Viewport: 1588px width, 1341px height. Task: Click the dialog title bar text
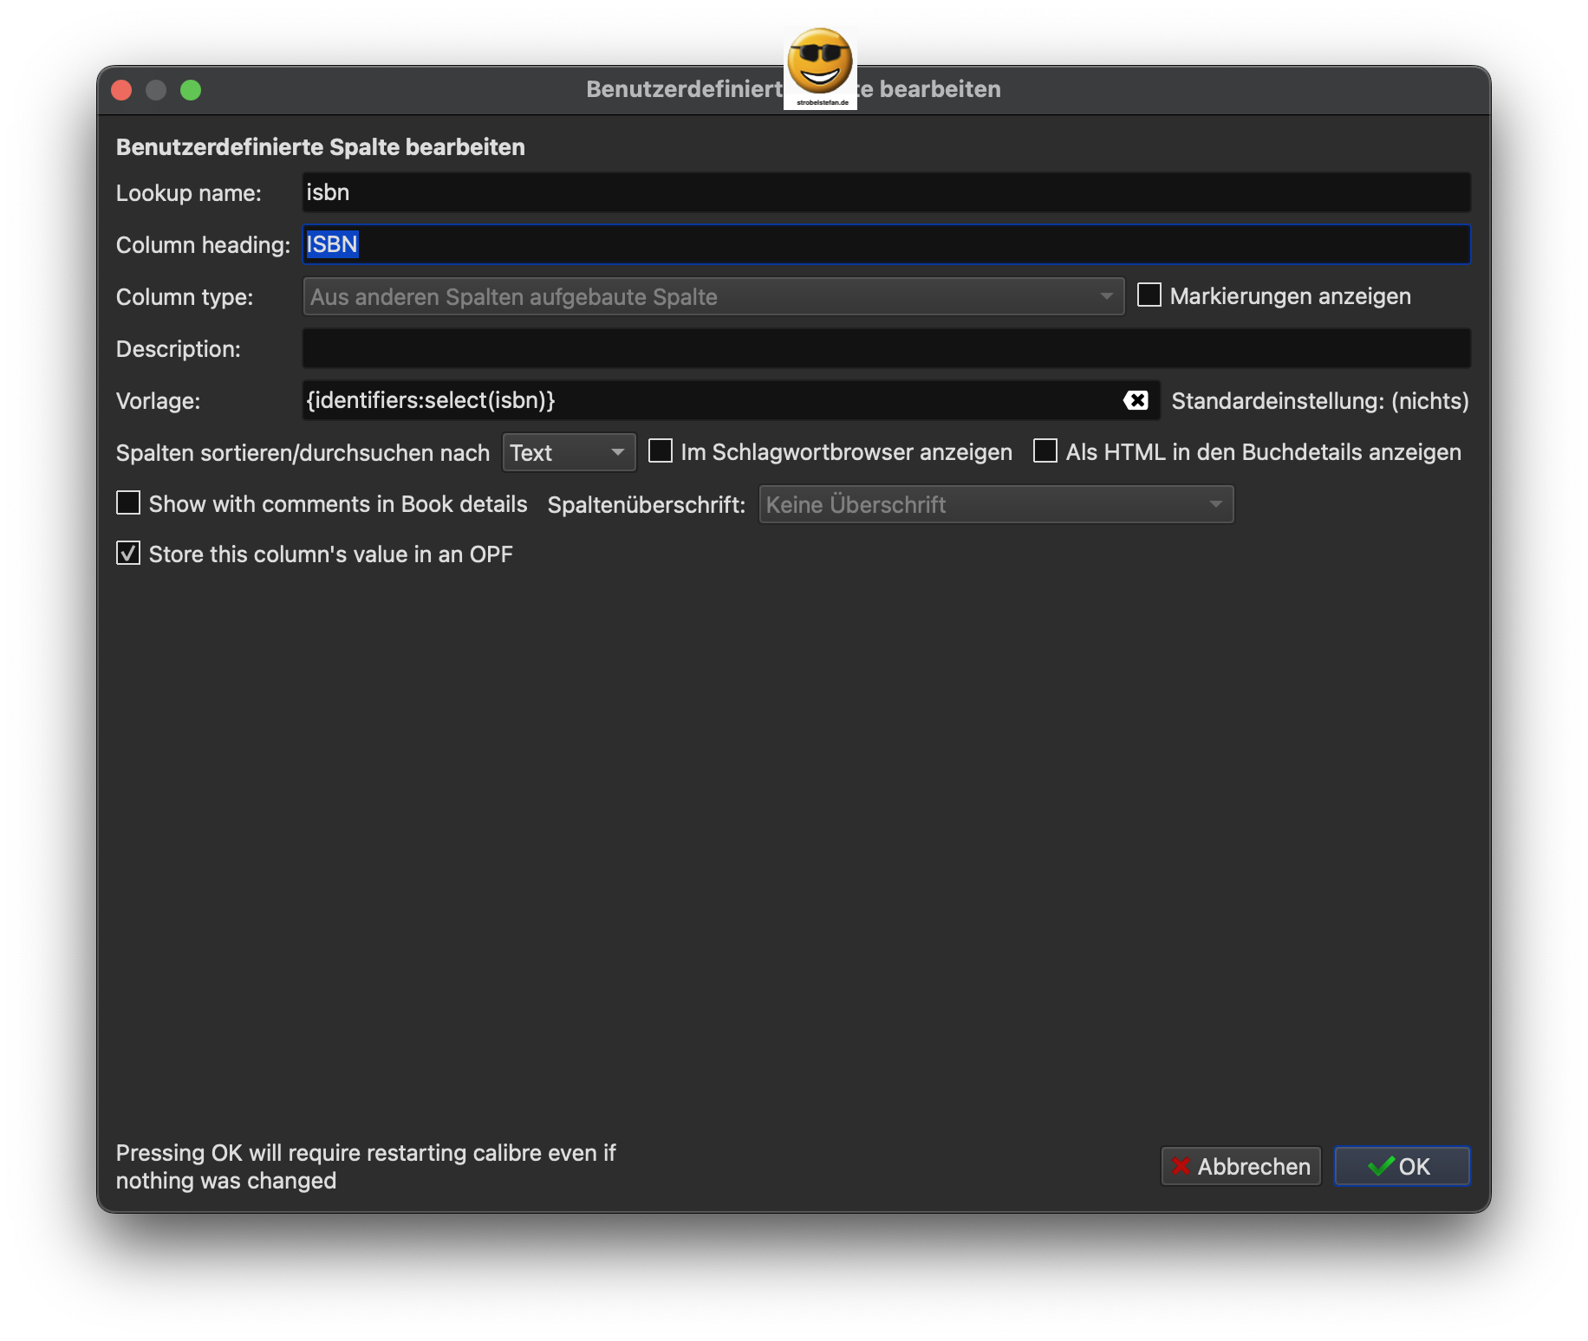click(940, 89)
